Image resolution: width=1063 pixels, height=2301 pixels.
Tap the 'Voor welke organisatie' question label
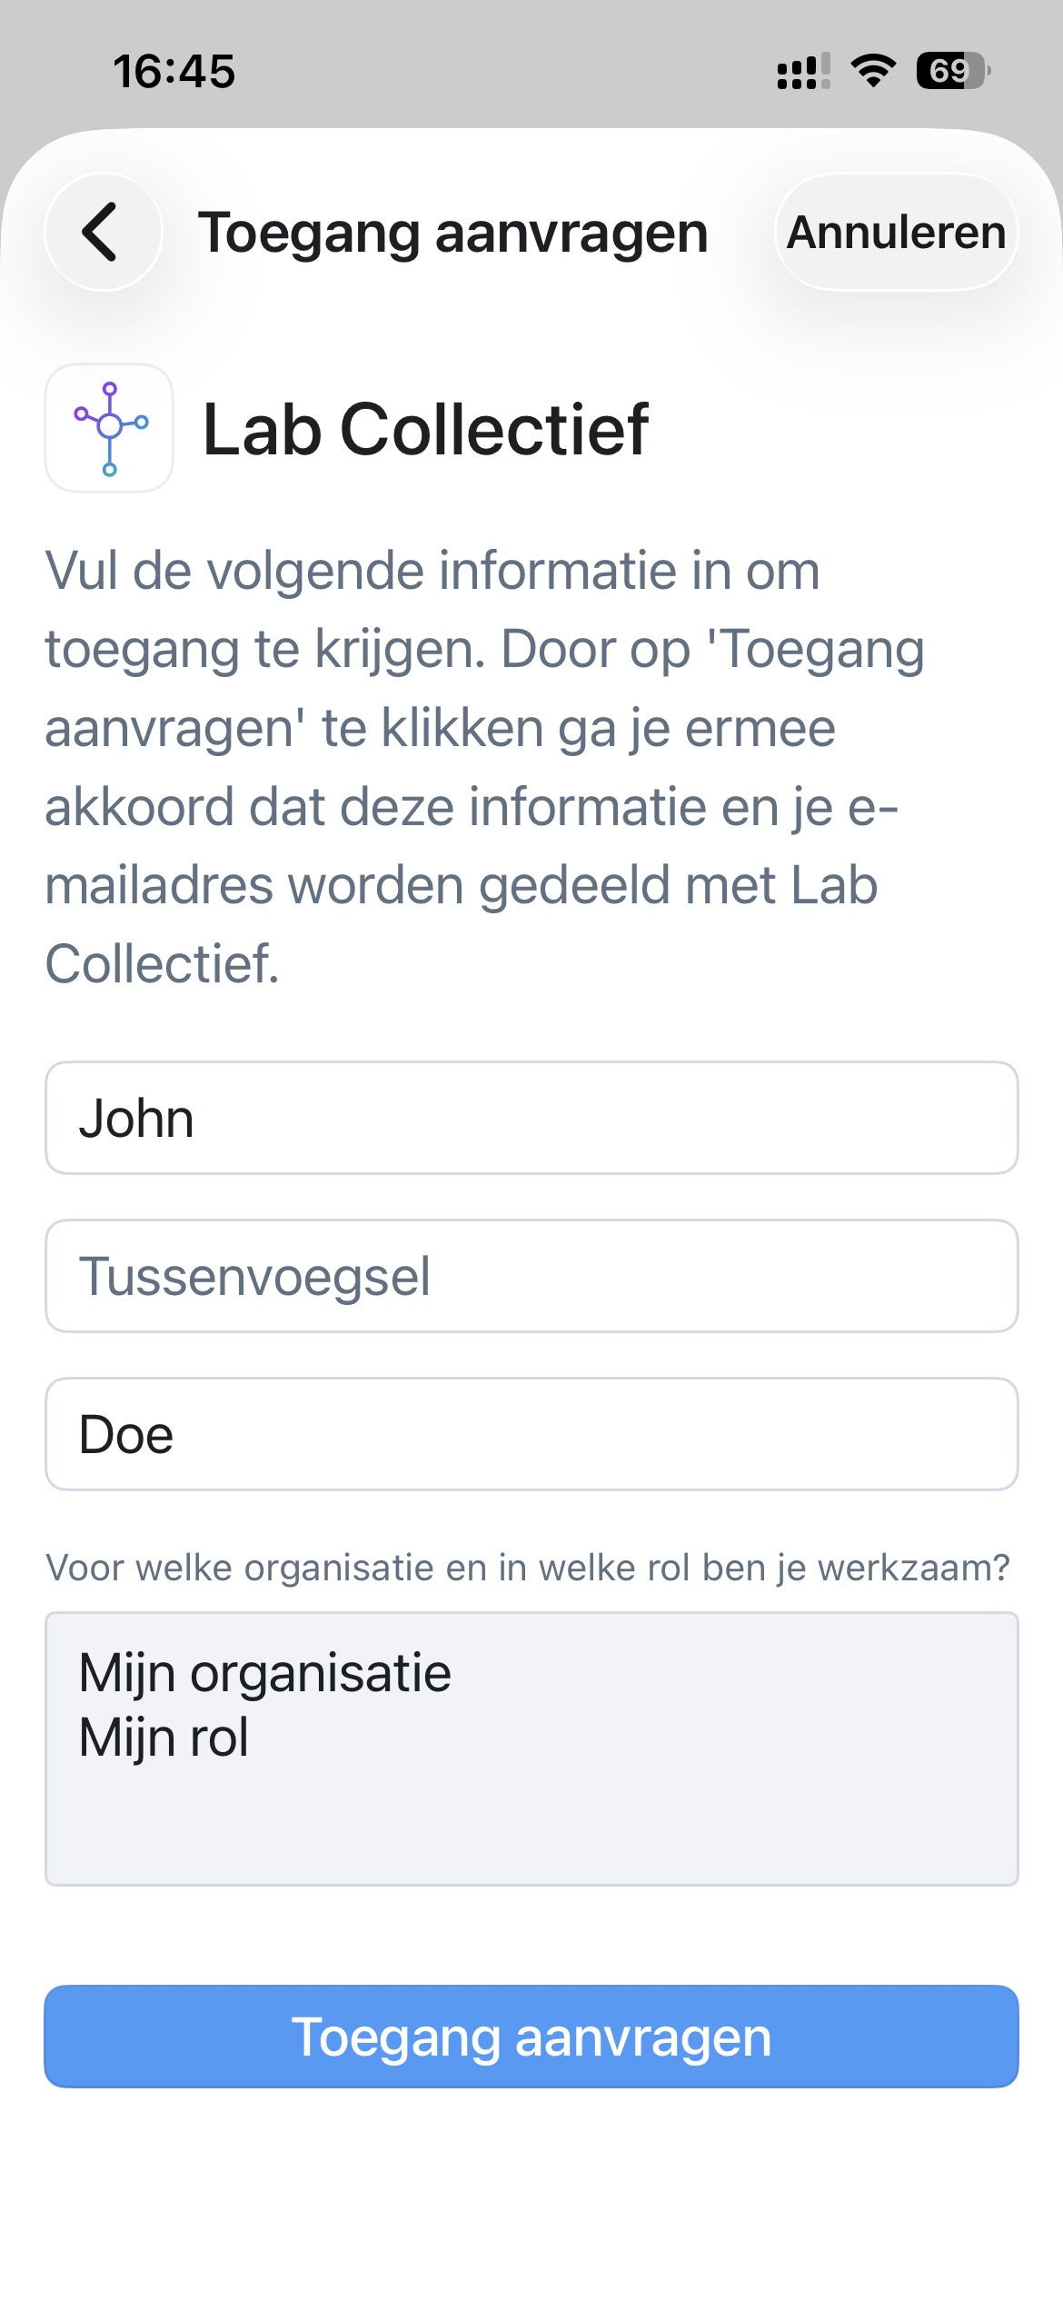tap(528, 1568)
